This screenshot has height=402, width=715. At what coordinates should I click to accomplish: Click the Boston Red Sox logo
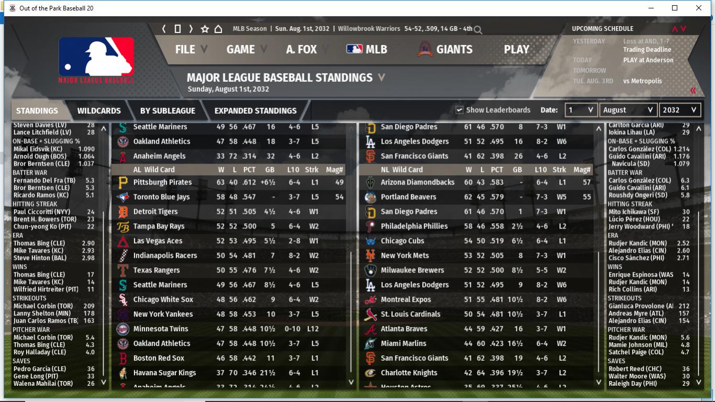pyautogui.click(x=123, y=358)
